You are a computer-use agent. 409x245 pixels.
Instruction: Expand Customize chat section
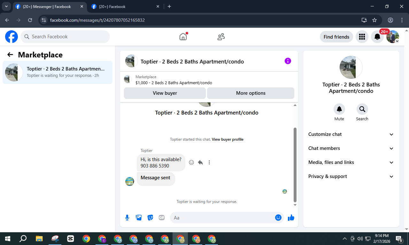pos(351,134)
